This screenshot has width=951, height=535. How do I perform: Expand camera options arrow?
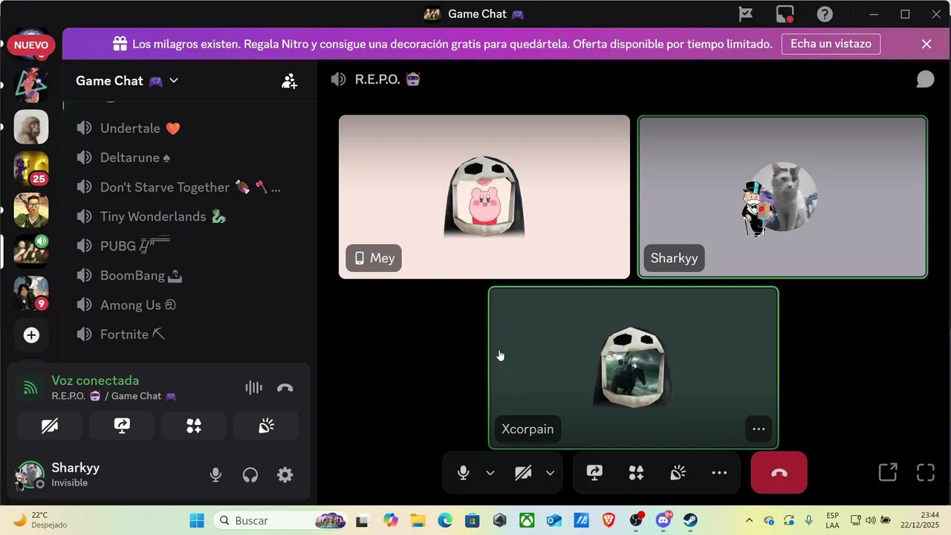(x=551, y=473)
